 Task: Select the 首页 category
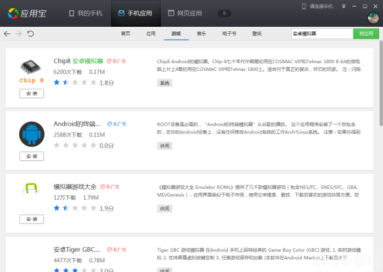click(x=126, y=33)
